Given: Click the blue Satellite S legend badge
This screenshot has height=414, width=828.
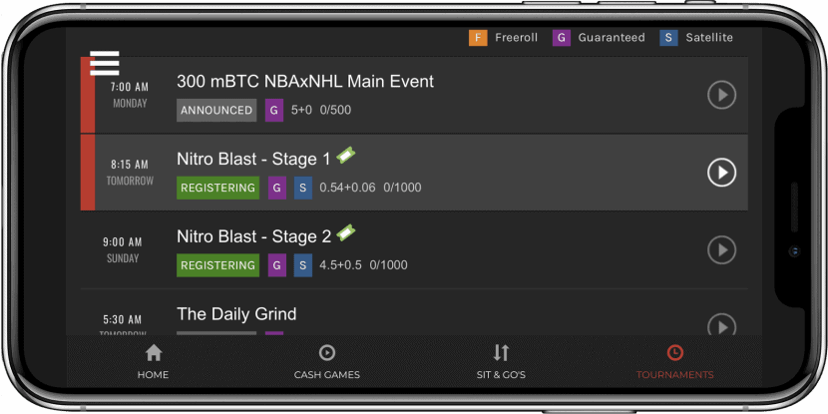Looking at the screenshot, I should tap(668, 38).
